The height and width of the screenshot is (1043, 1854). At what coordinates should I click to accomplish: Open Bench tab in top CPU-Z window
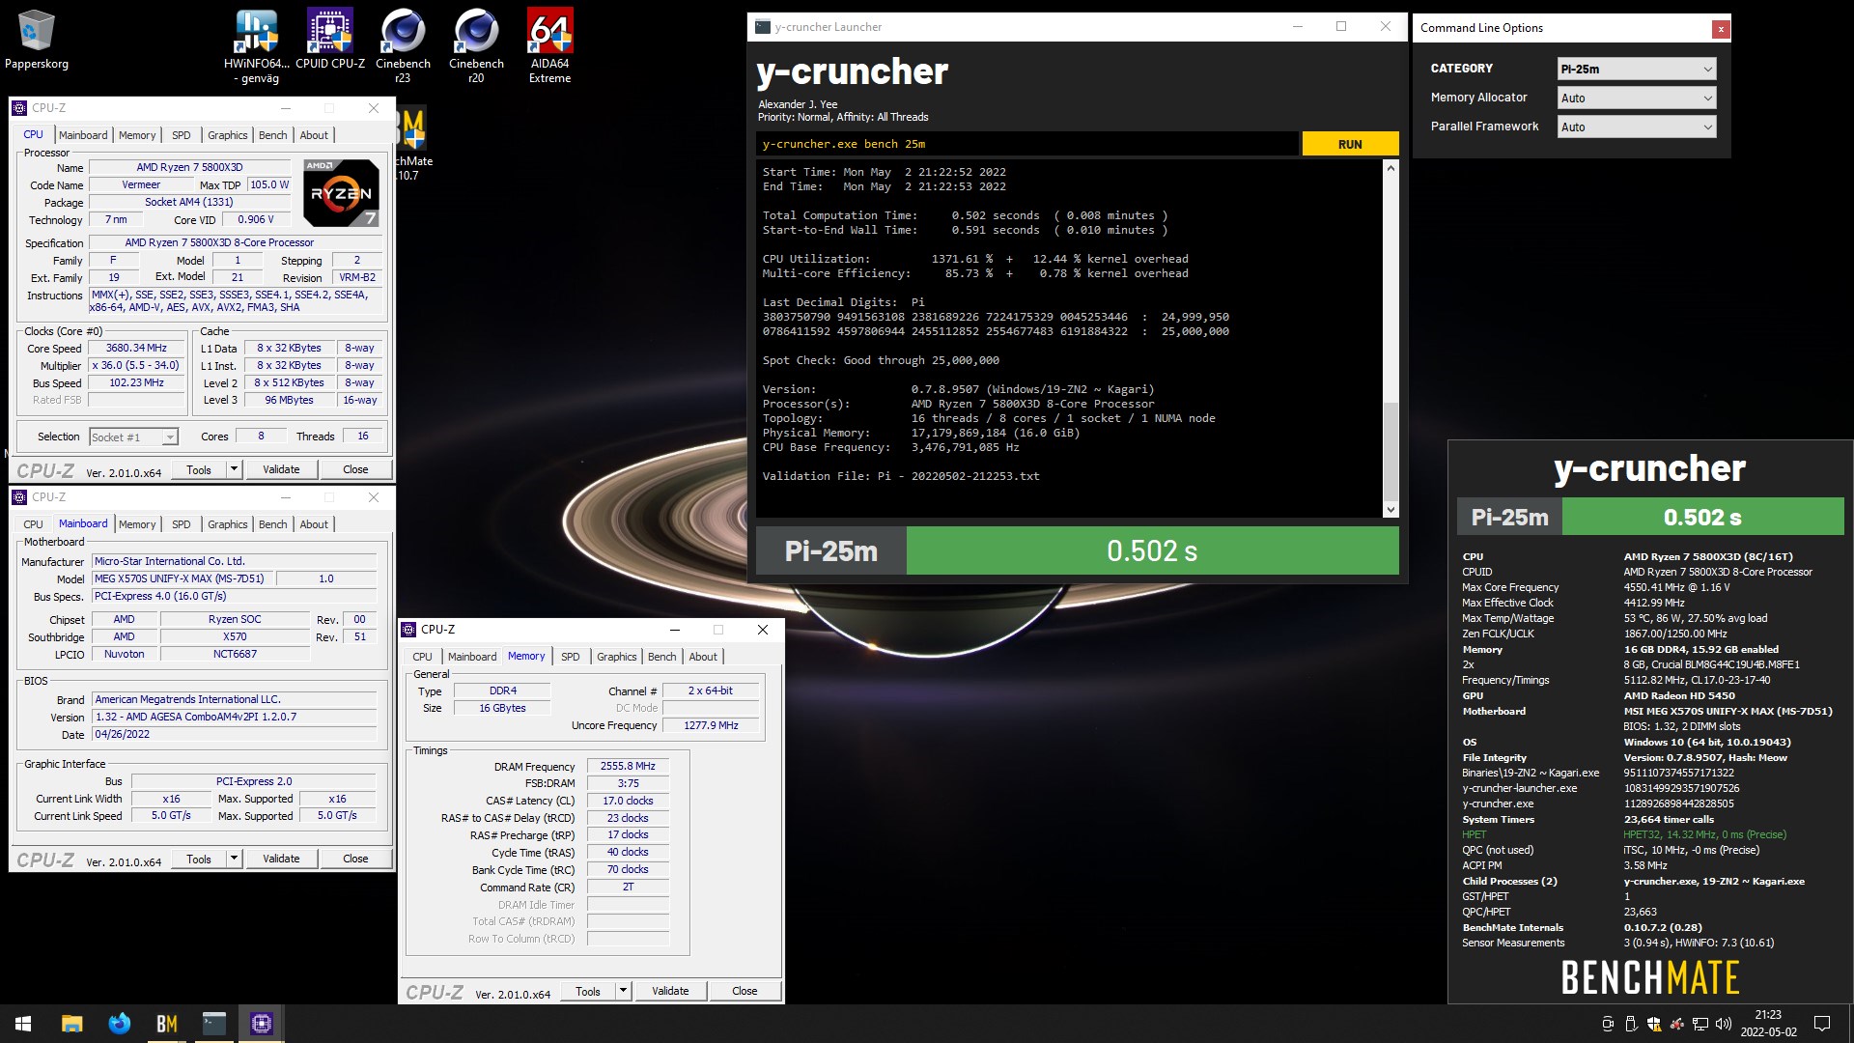pos(273,135)
